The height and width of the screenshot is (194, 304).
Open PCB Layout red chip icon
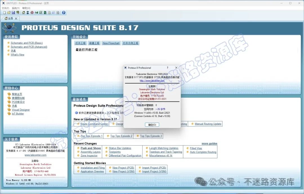click(32, 13)
